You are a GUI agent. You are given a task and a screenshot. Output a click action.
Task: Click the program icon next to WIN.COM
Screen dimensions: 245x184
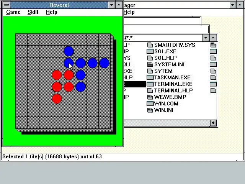150,103
